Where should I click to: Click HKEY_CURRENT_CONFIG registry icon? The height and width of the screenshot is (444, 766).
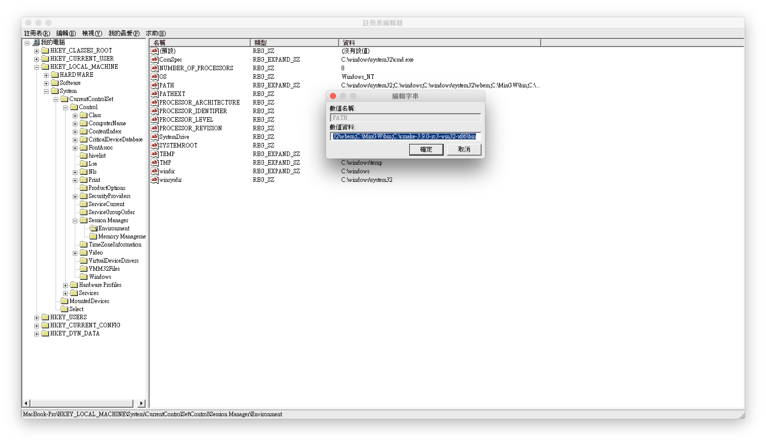point(45,325)
